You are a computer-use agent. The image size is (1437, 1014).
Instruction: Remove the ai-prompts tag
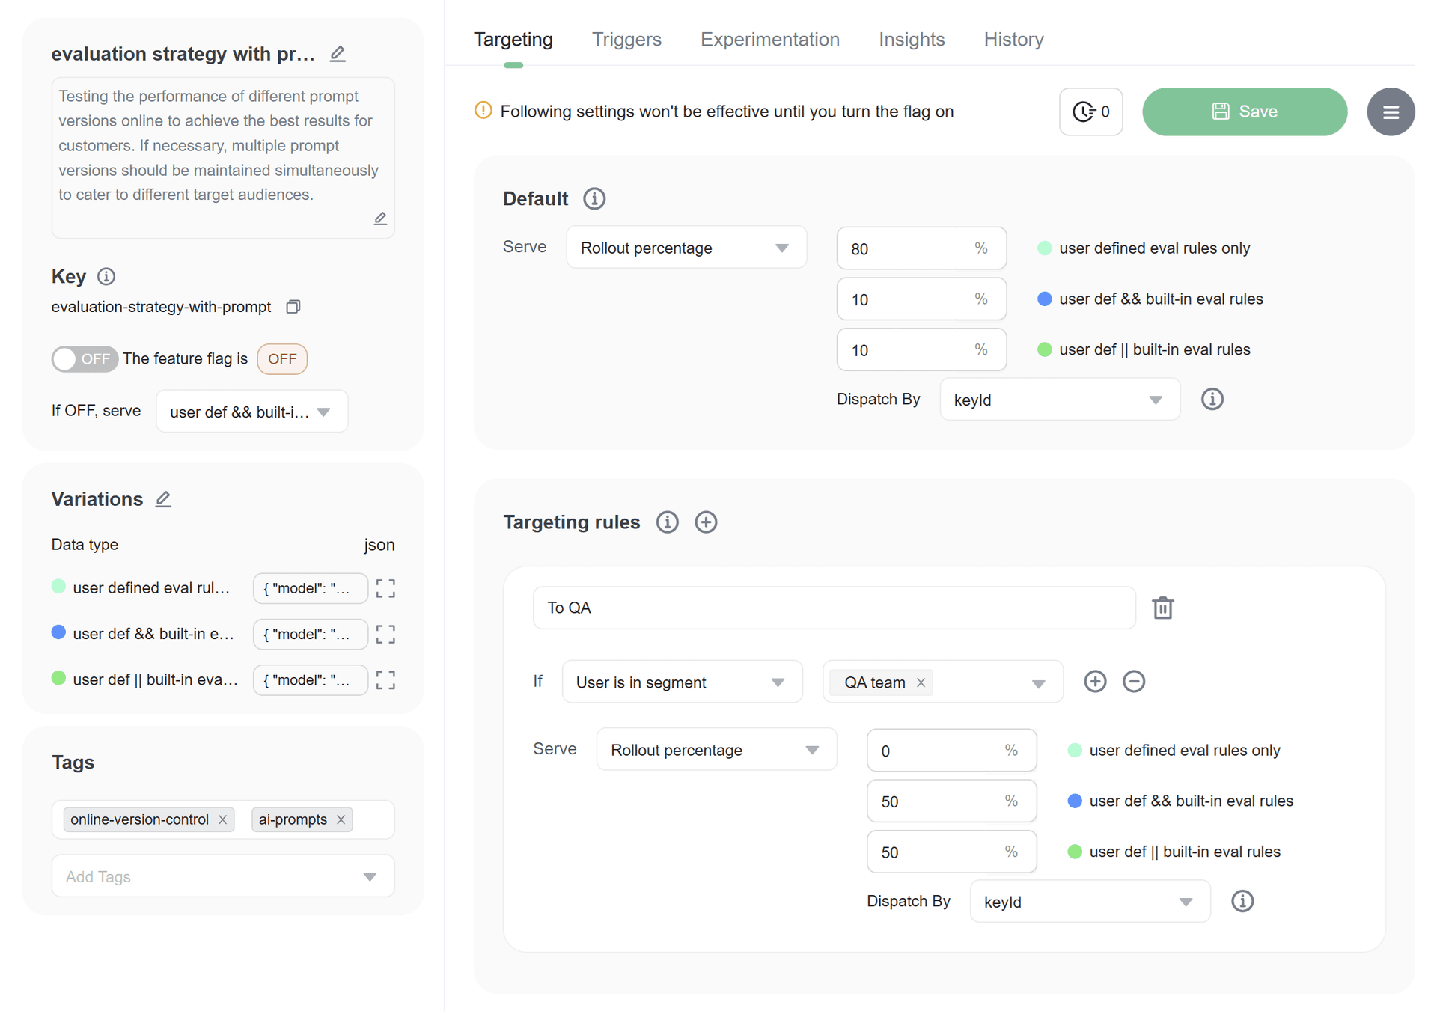coord(341,820)
